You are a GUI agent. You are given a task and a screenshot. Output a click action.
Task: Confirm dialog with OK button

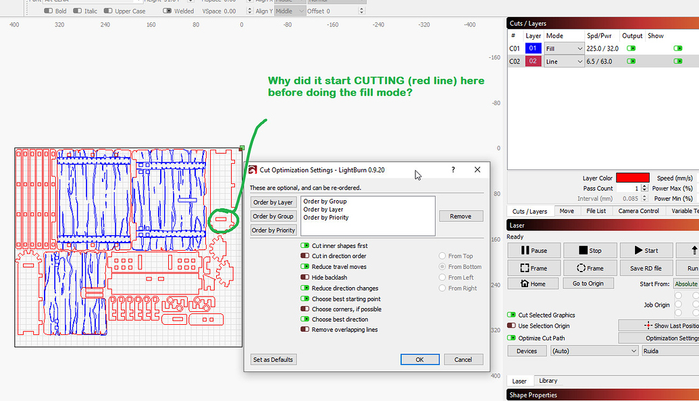click(x=419, y=359)
